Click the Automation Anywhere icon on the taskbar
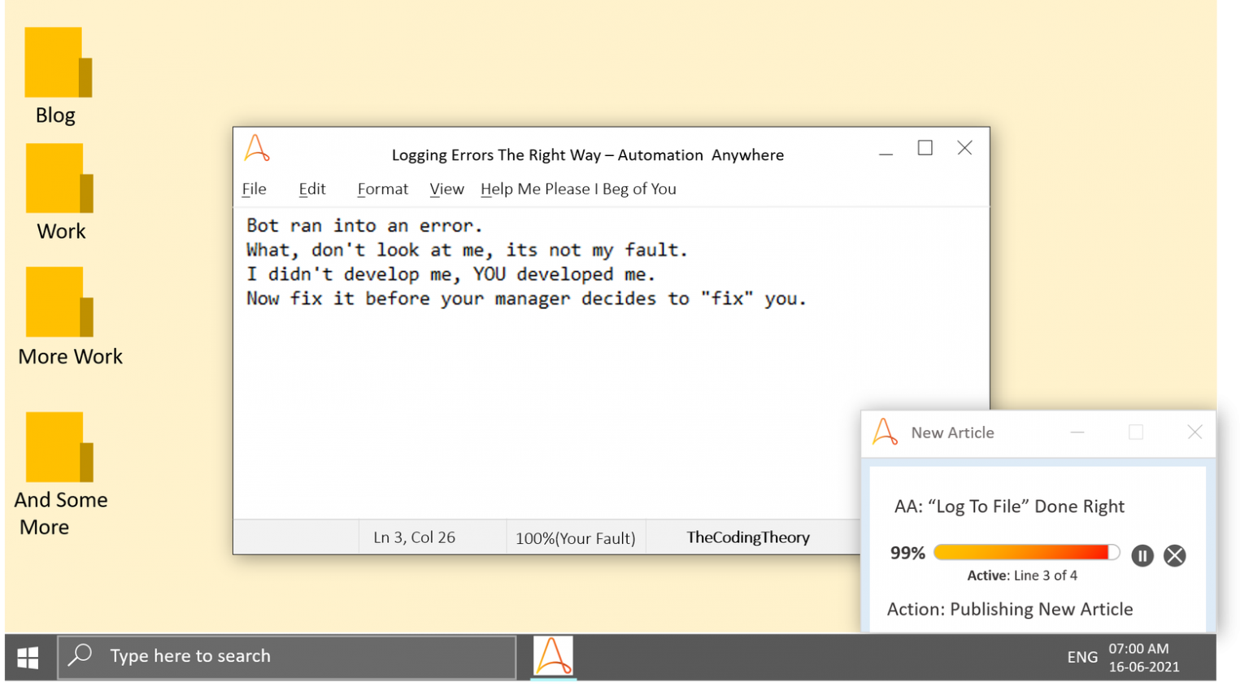1249x700 pixels. pyautogui.click(x=552, y=656)
